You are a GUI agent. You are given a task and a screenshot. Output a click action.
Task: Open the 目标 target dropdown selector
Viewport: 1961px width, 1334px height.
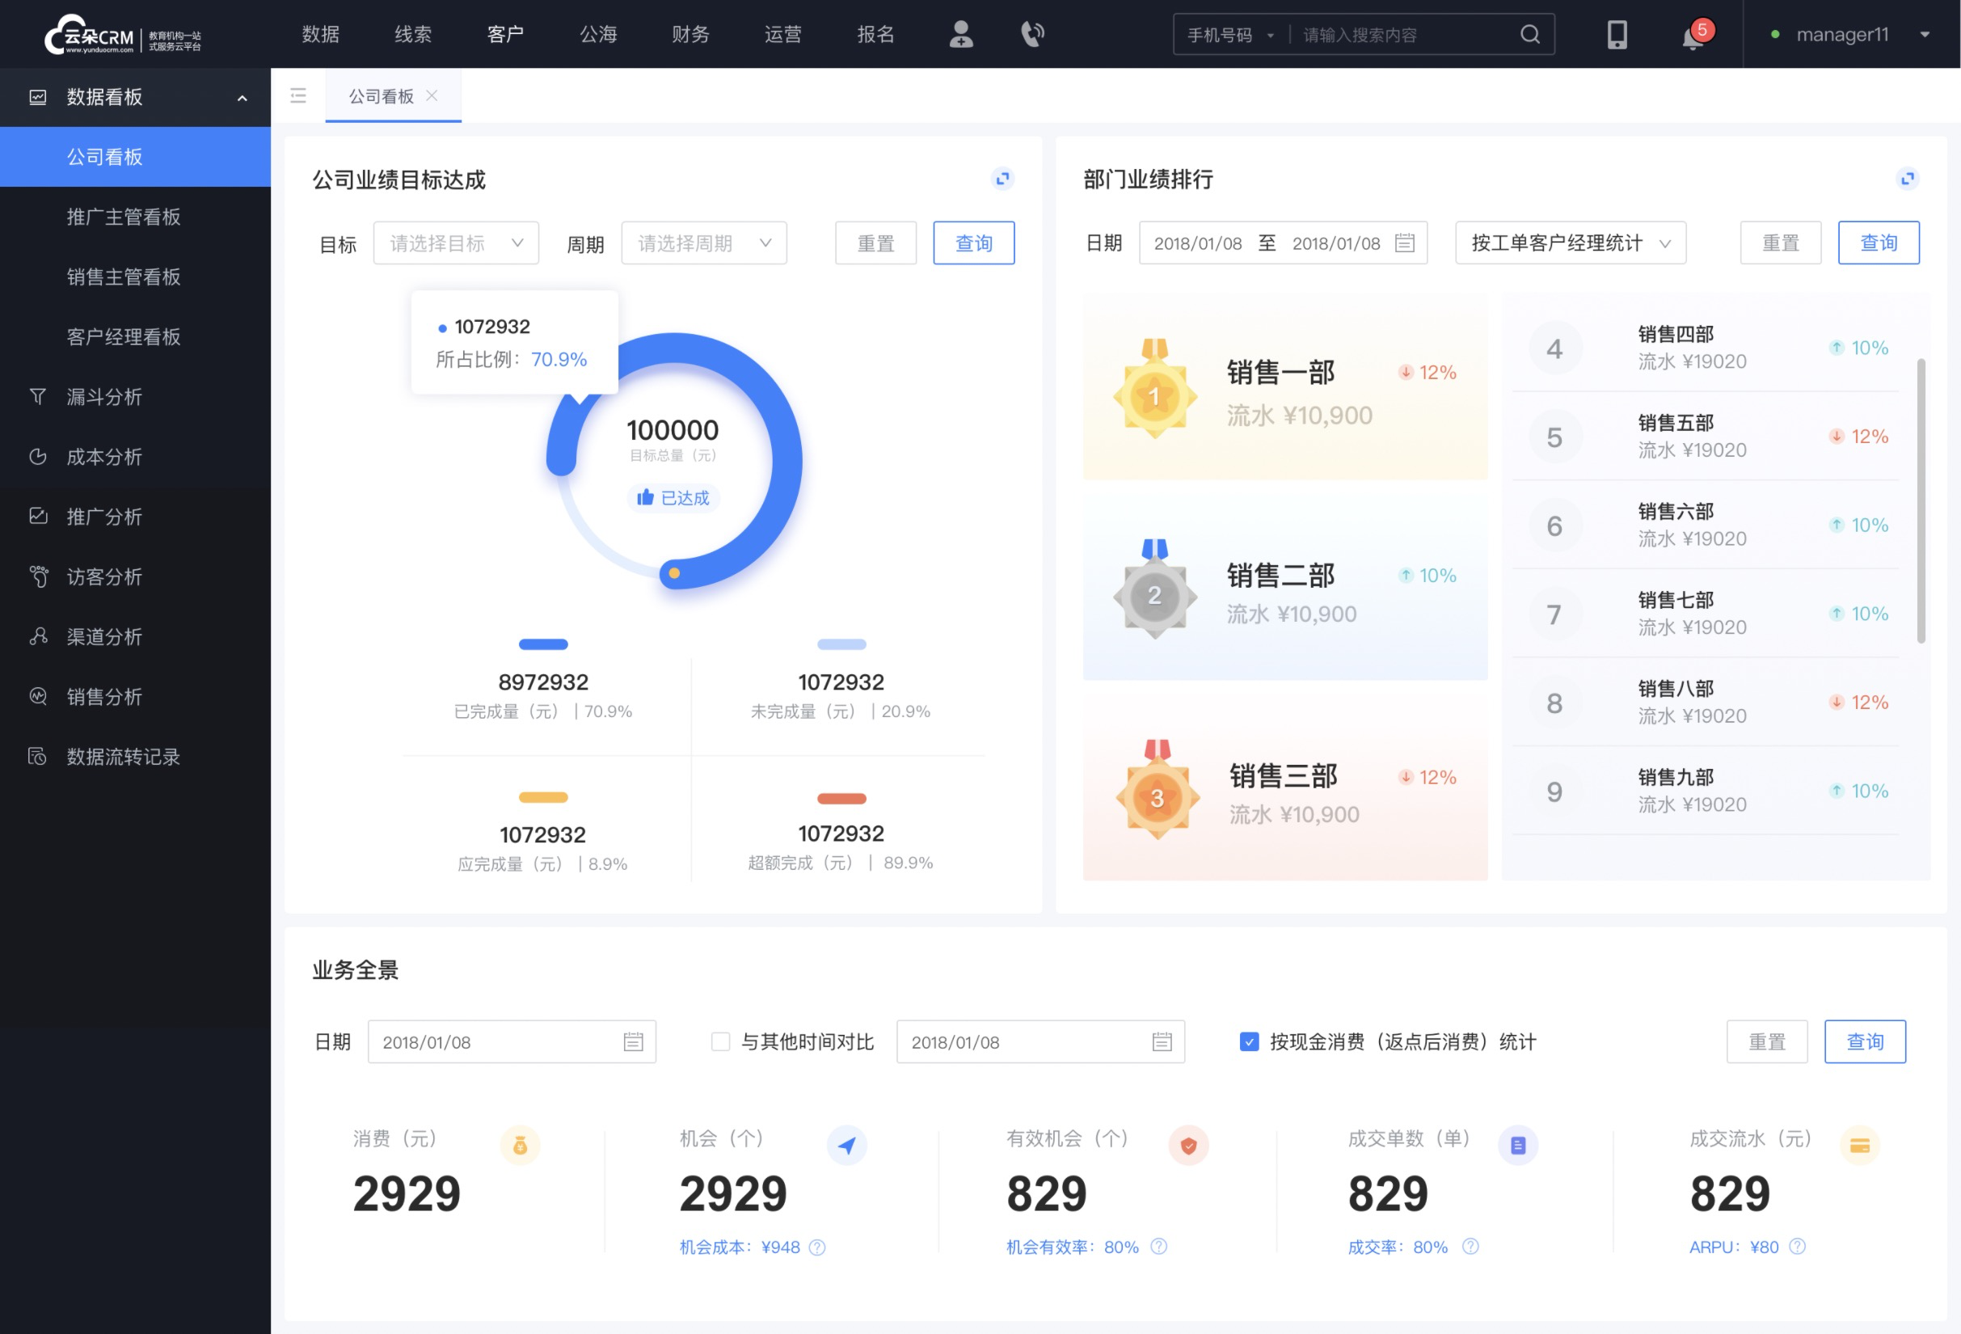[x=453, y=243]
